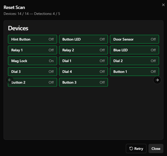The image size is (167, 156).
Task: Select the Button 2 device card
Action: [x=32, y=82]
